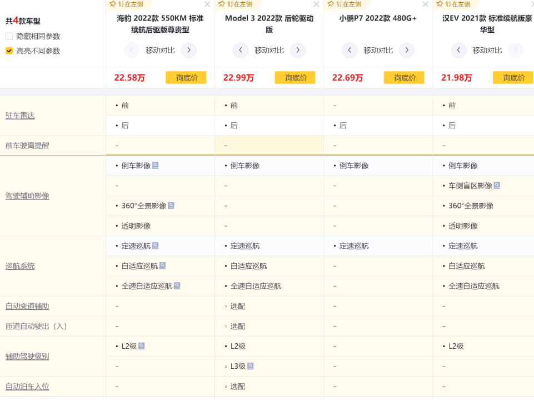534x400 pixels.
Task: Click 询底价 button for 小鹏P7
Action: click(404, 78)
